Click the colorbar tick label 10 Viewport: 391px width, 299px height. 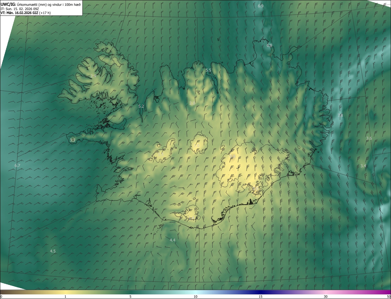195,297
